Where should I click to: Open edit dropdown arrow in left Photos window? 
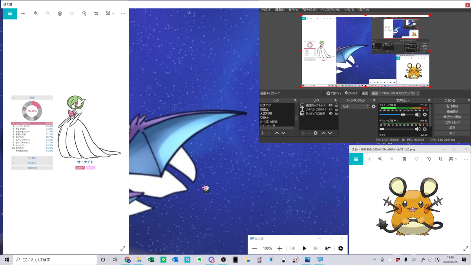(x=113, y=13)
